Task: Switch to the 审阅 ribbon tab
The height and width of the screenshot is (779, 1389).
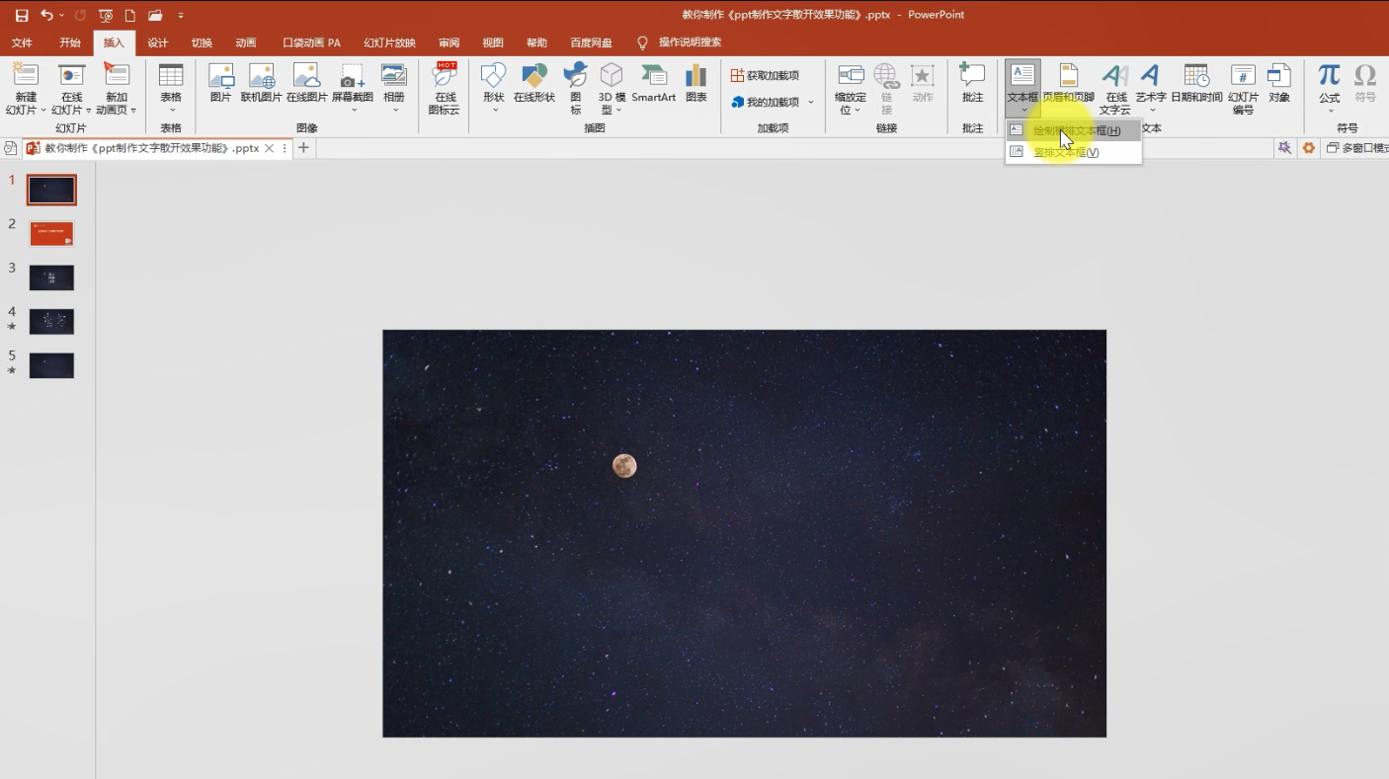Action: click(x=449, y=42)
